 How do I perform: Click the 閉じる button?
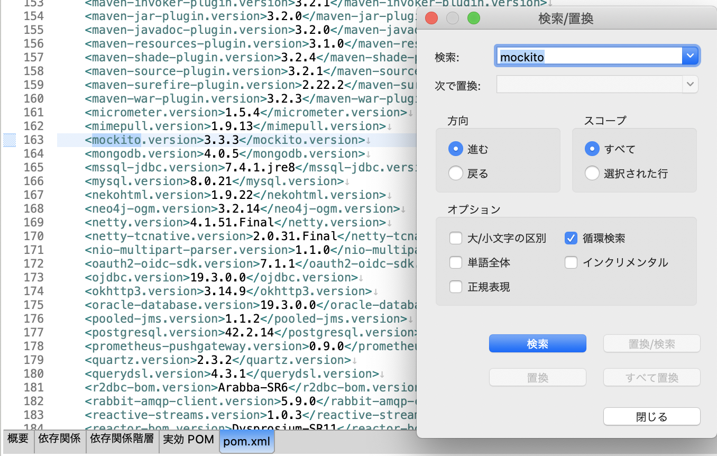(651, 416)
